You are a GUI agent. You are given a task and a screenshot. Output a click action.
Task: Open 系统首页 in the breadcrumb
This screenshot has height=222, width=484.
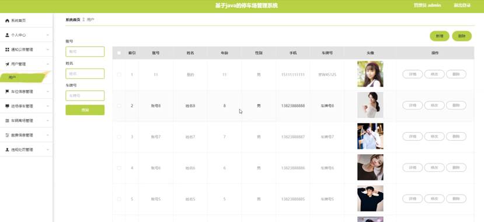tap(73, 20)
